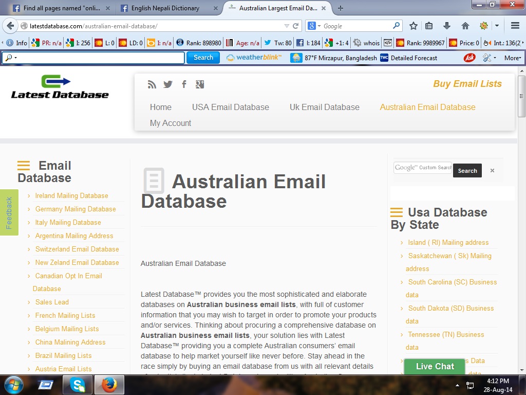Screen dimensions: 526x395
Task: Open the site's Google Plus icon
Action: [200, 84]
